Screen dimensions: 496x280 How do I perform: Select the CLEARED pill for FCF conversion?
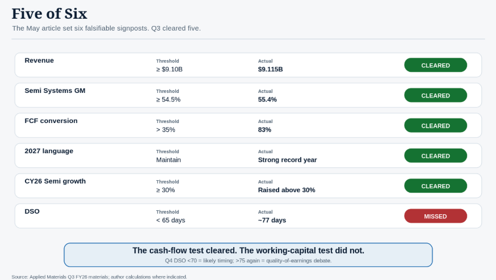click(435, 125)
